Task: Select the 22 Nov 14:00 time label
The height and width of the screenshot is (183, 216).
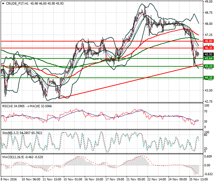Action: (157, 179)
